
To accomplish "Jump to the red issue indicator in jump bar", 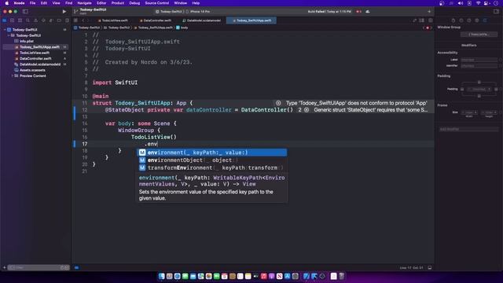I will [428, 28].
